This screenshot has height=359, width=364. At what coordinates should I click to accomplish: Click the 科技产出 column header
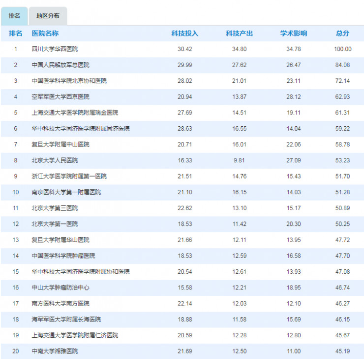tap(239, 34)
